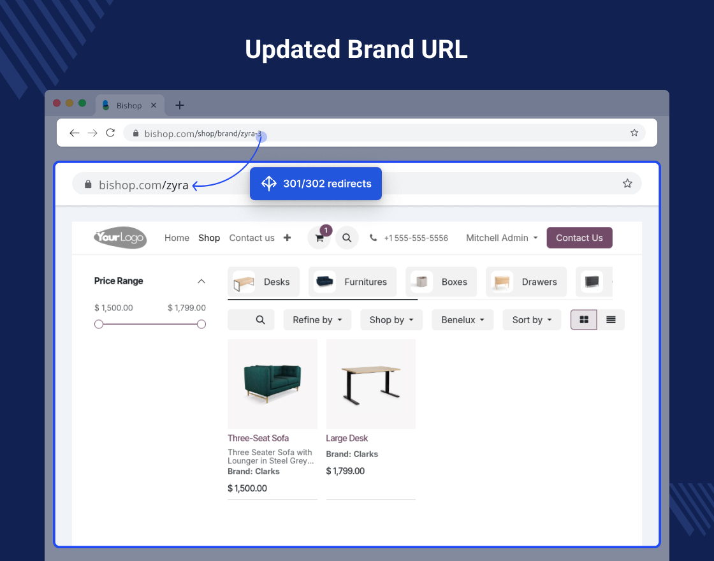This screenshot has width=714, height=561.
Task: Click the browser forward arrow
Action: click(x=92, y=133)
